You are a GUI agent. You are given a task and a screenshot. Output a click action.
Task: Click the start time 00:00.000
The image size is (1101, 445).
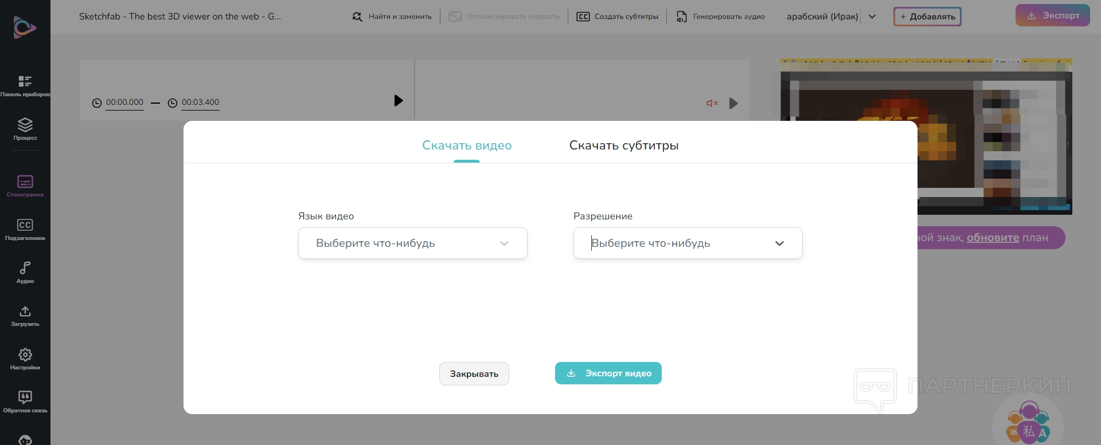pyautogui.click(x=124, y=103)
